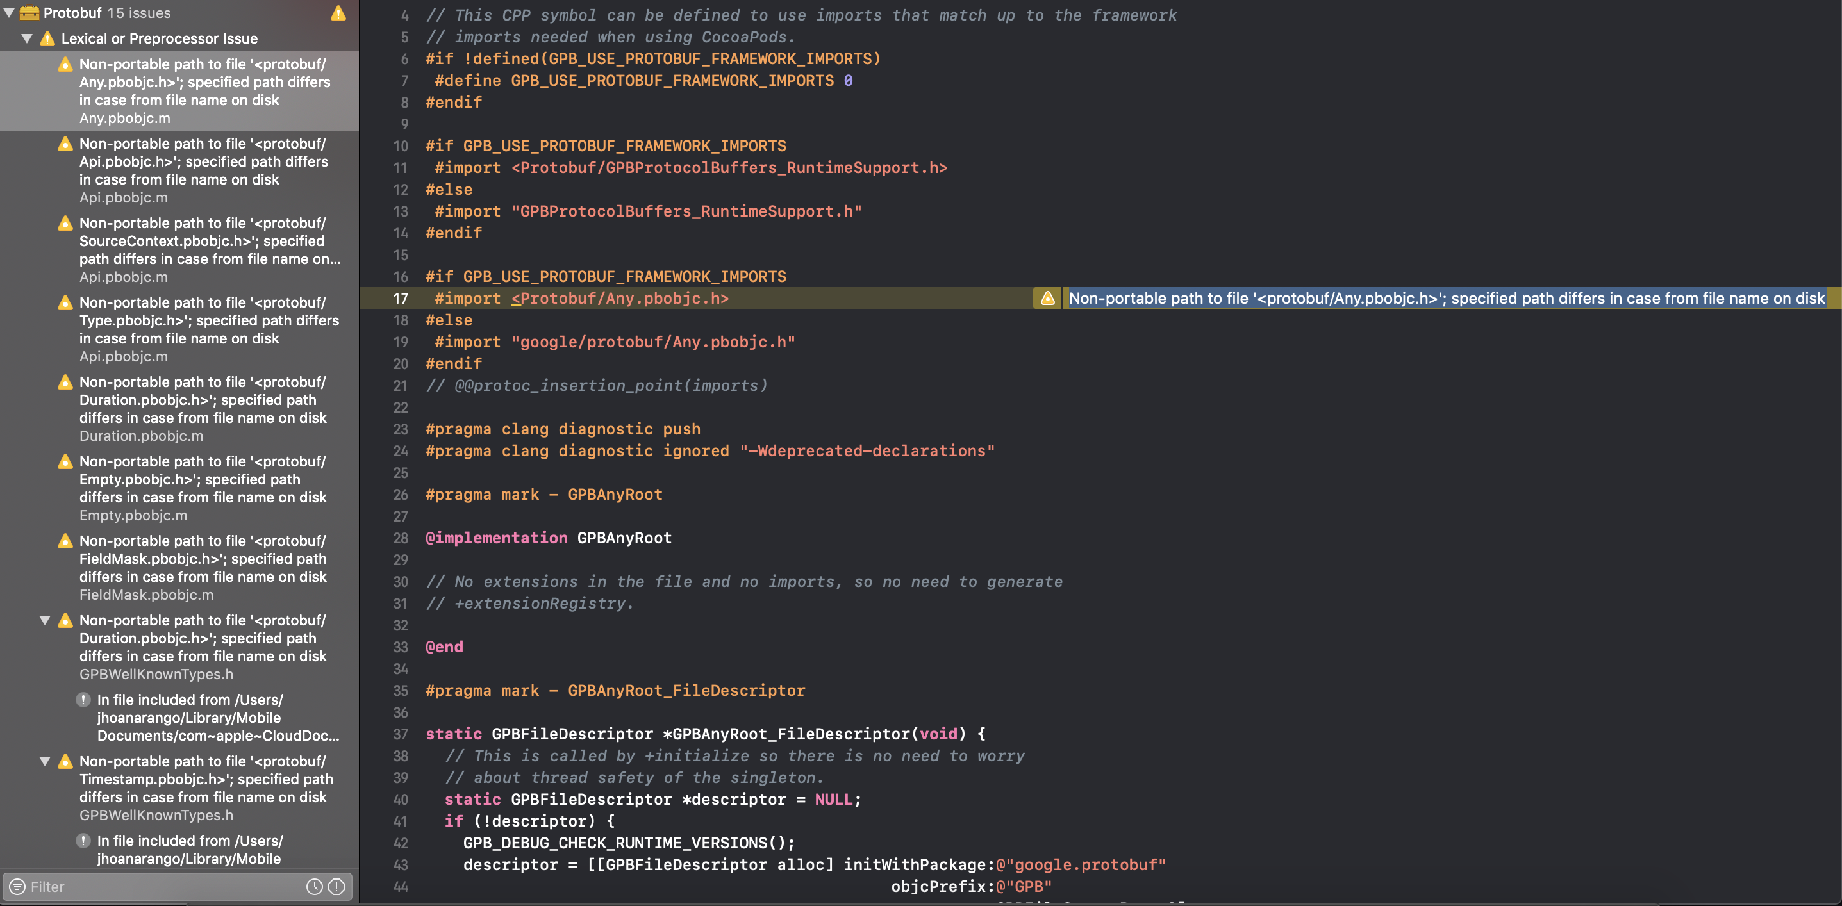Select the SourceContext.pbobjc.h issue entry
Image resolution: width=1842 pixels, height=906 pixels.
[x=179, y=251]
